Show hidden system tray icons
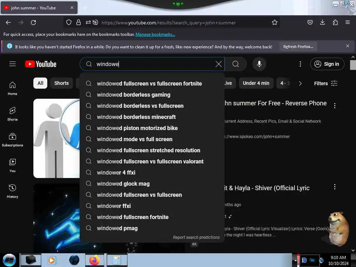 click(296, 260)
